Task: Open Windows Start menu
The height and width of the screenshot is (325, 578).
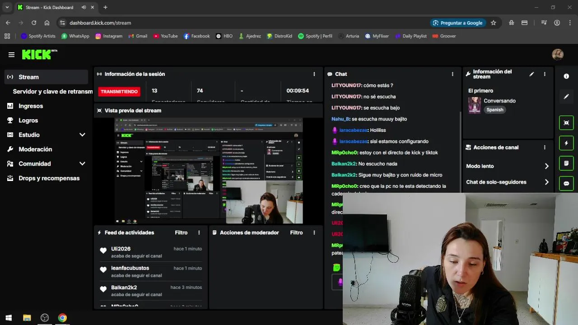Action: coord(8,318)
